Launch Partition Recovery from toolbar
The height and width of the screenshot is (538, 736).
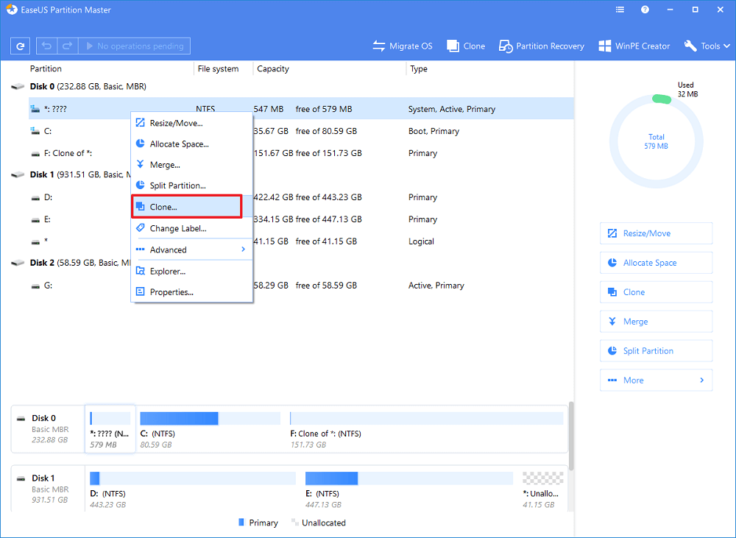(x=541, y=46)
